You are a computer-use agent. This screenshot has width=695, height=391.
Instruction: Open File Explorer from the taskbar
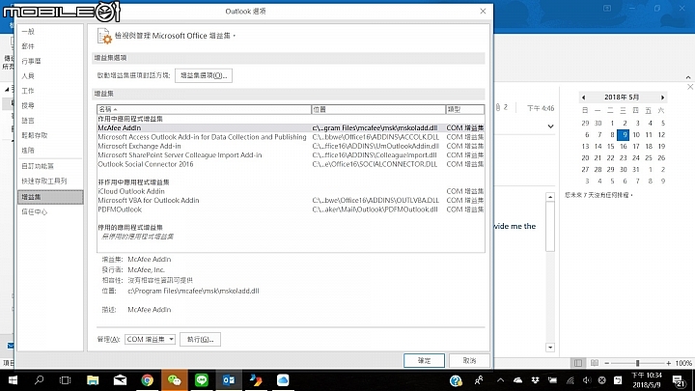pos(93,380)
